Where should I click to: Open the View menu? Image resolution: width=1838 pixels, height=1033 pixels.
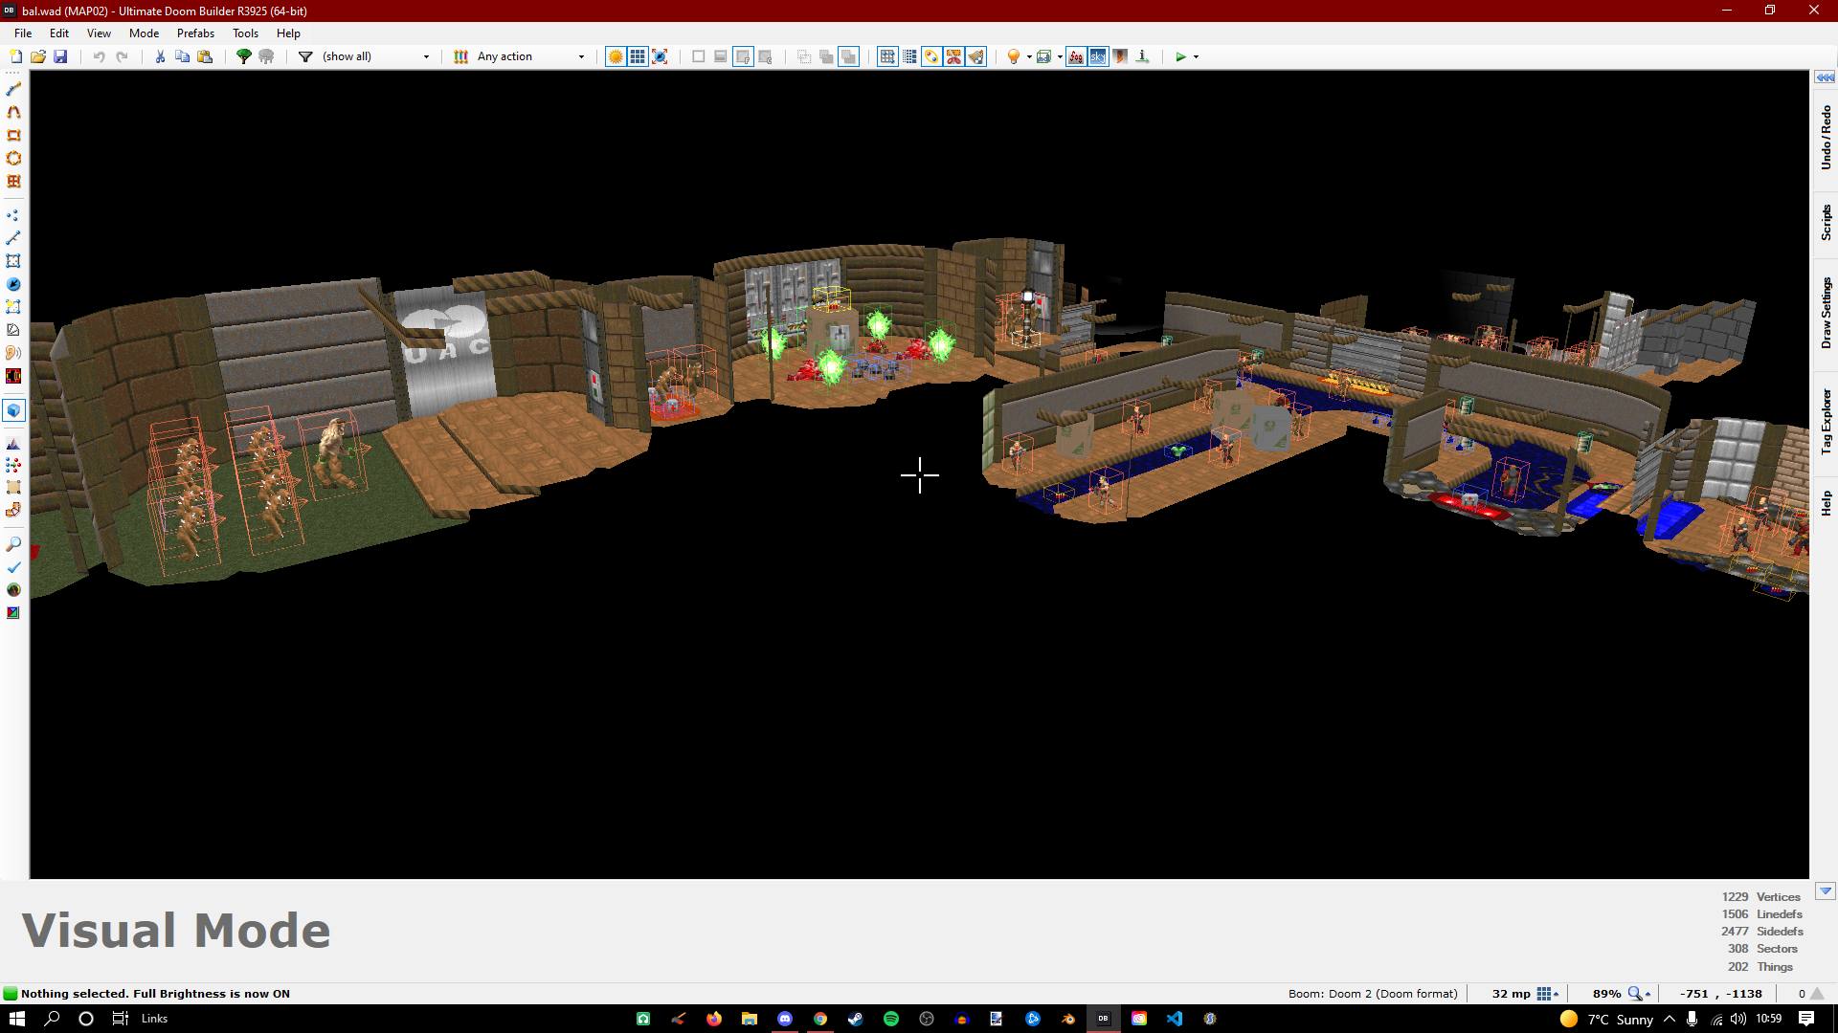click(x=99, y=33)
